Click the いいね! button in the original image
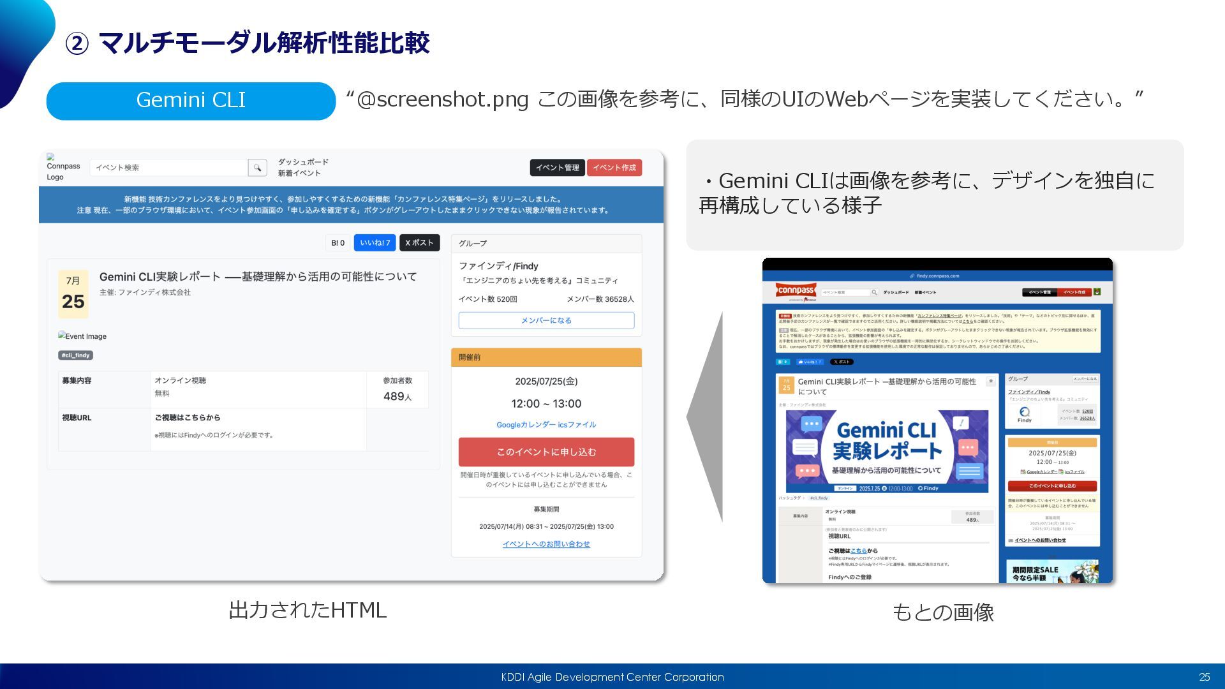 [810, 362]
